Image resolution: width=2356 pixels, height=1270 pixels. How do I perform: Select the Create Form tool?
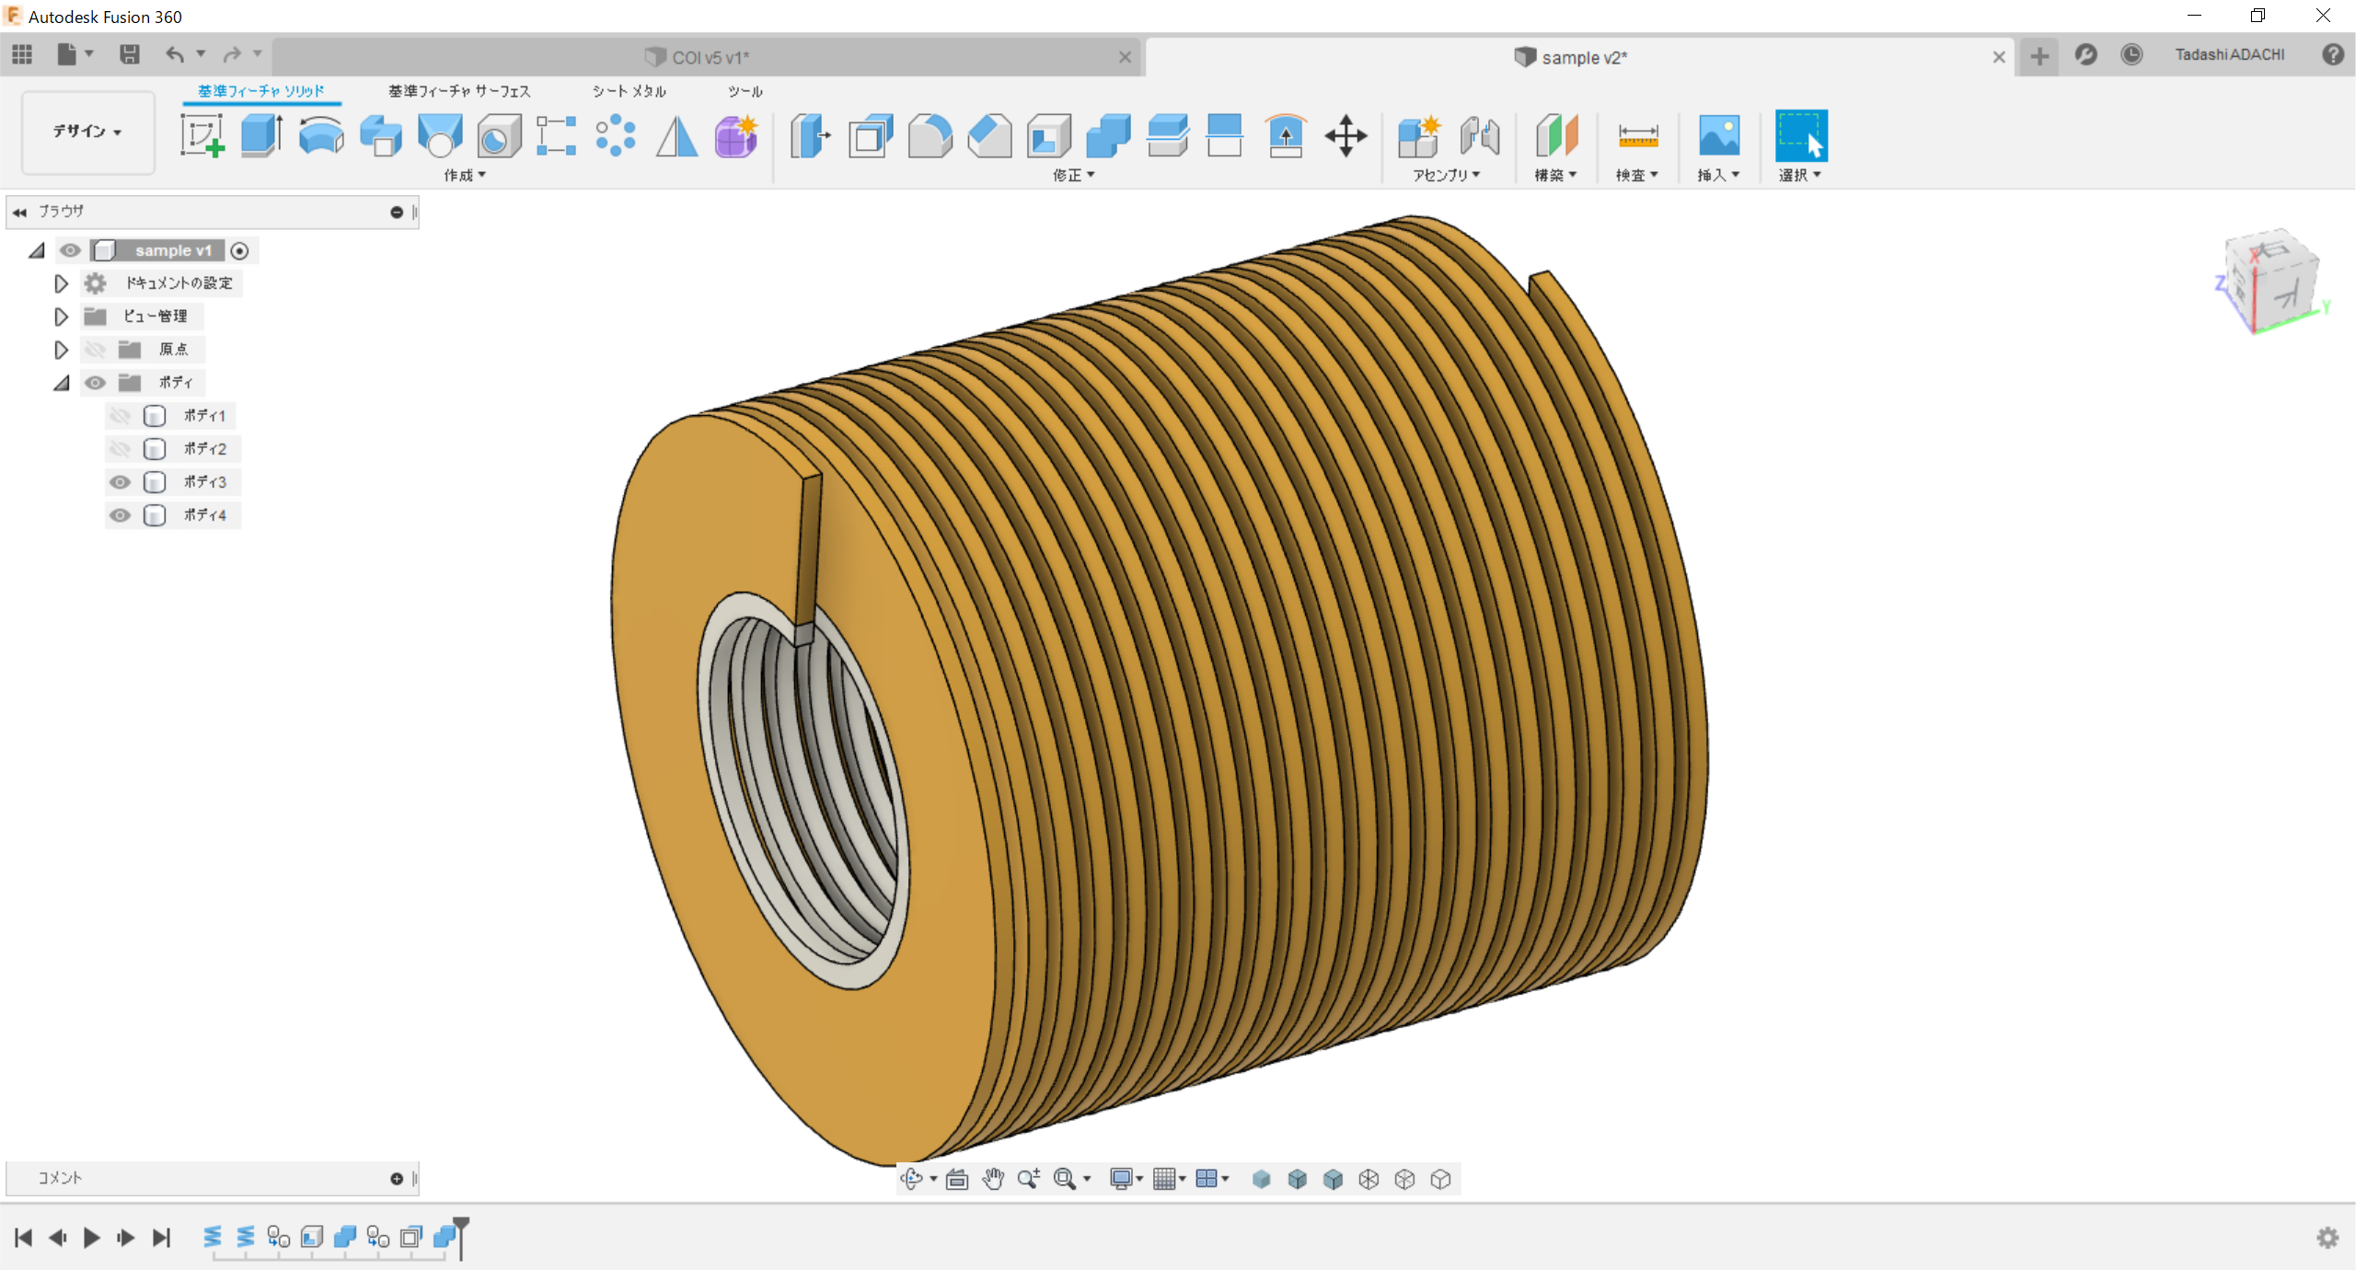pyautogui.click(x=736, y=135)
